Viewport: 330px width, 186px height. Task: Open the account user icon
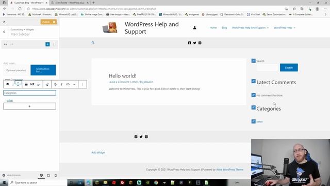(195, 27)
